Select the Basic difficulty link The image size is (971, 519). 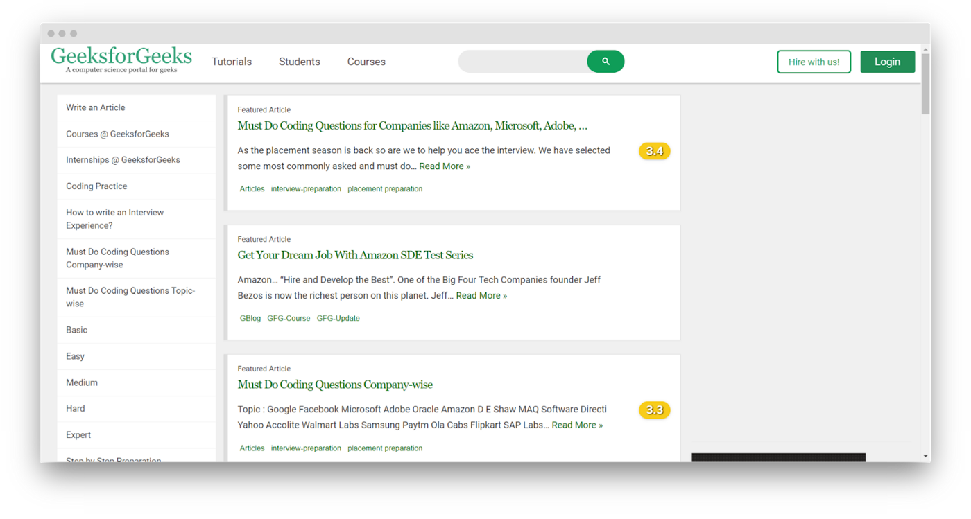pyautogui.click(x=77, y=331)
